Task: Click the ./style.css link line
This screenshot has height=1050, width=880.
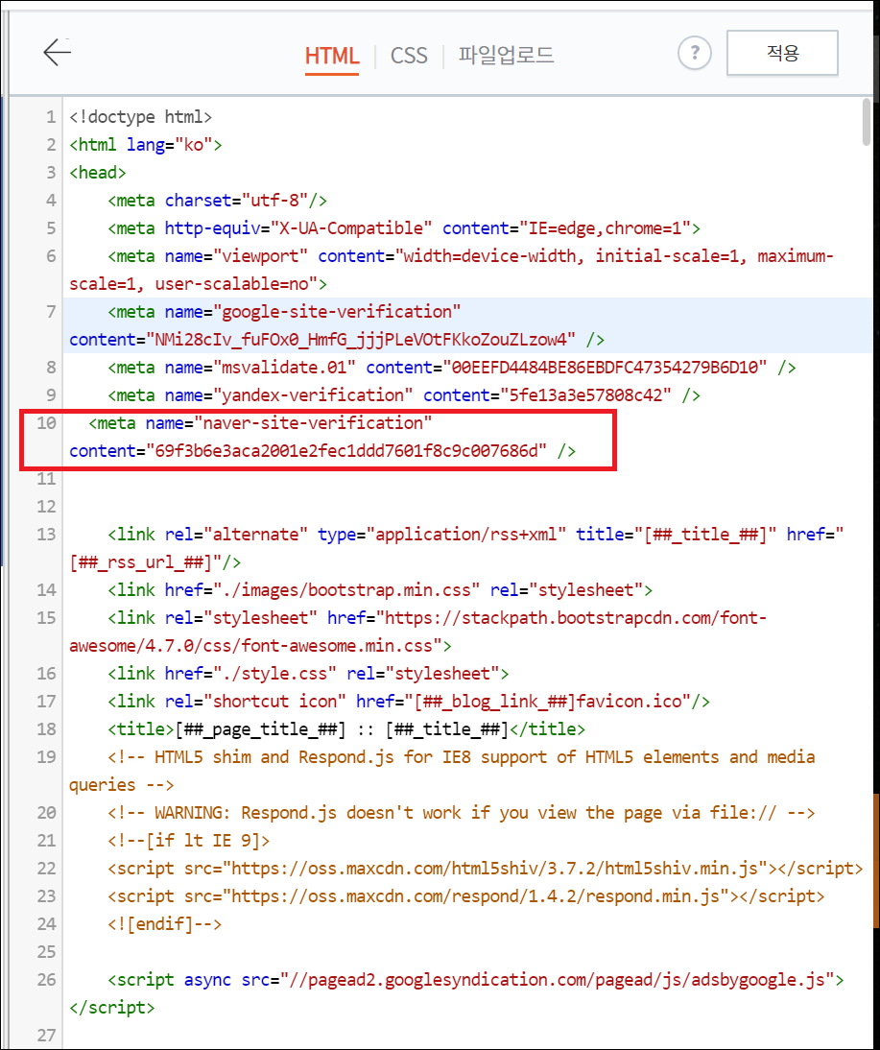Action: [308, 674]
